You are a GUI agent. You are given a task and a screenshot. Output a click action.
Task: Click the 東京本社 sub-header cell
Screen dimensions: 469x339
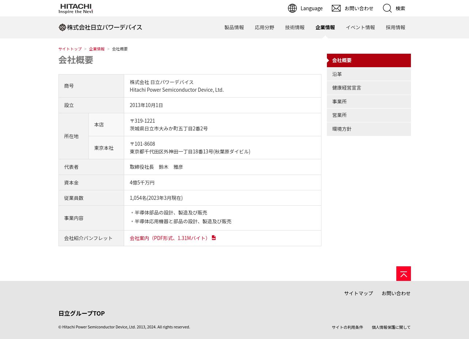click(106, 148)
